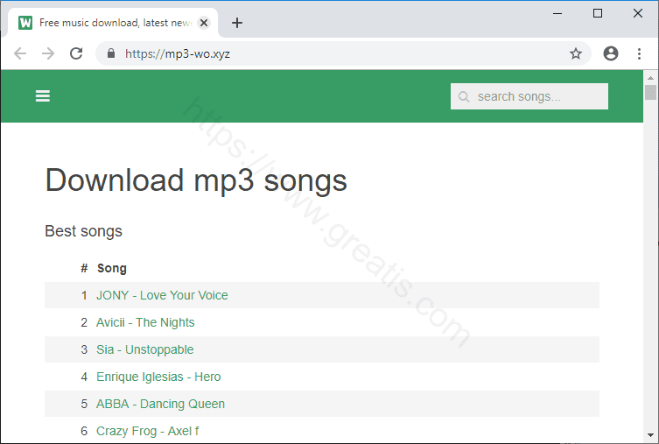Close the Free music download tab

[204, 23]
